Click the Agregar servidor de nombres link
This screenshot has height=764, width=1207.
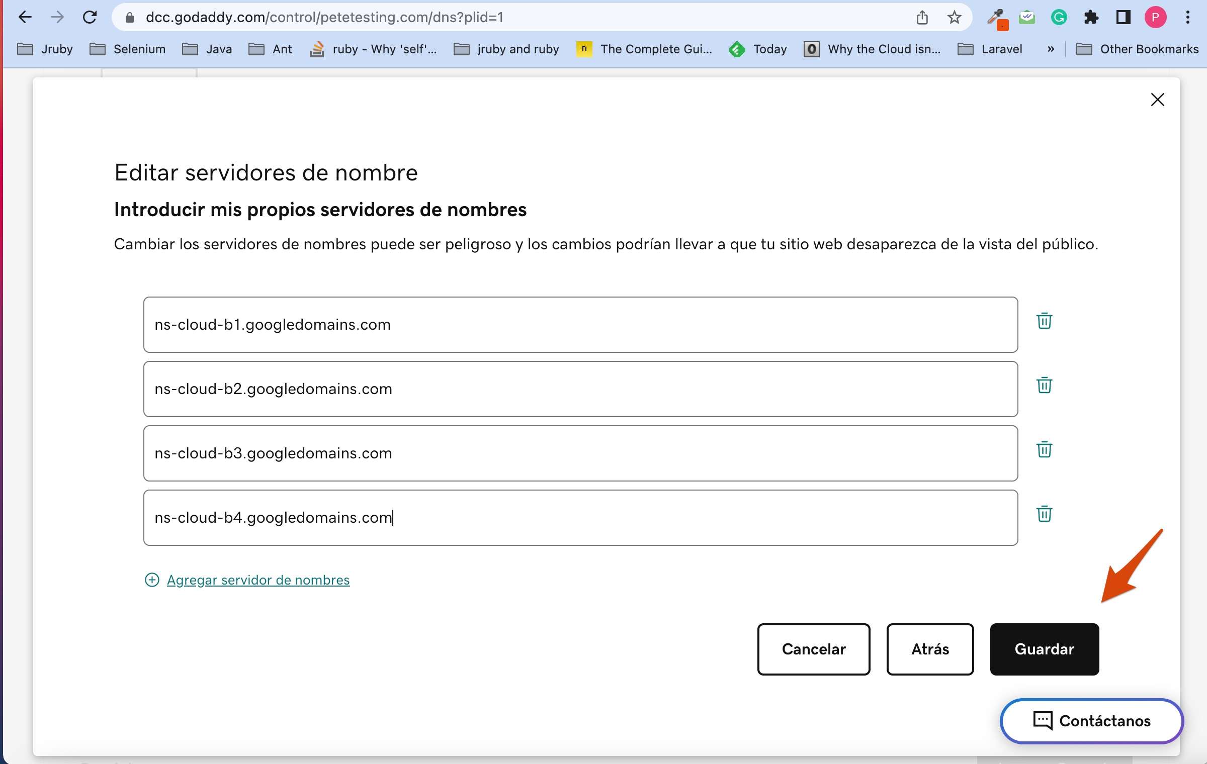click(258, 580)
